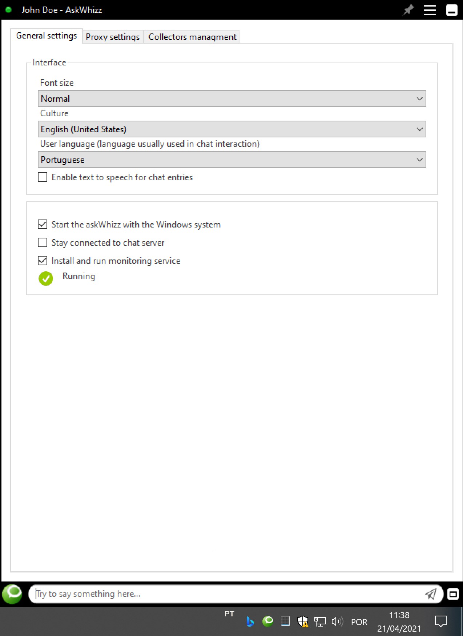Uncheck Install and run monitoring service
The image size is (463, 636).
43,261
